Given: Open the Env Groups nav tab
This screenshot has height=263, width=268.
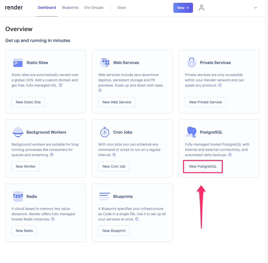Looking at the screenshot, I should pyautogui.click(x=94, y=8).
